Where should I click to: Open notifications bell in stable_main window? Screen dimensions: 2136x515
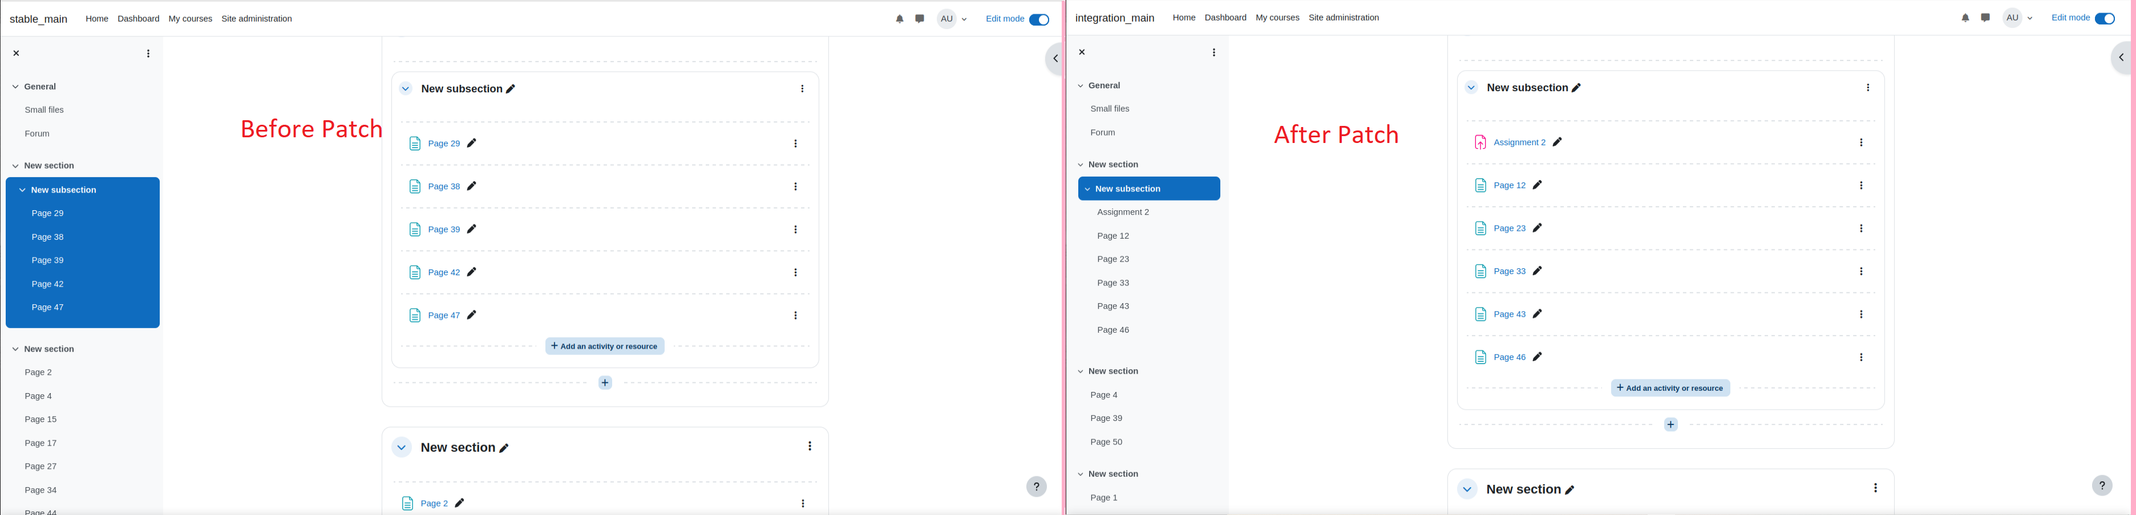coord(900,19)
